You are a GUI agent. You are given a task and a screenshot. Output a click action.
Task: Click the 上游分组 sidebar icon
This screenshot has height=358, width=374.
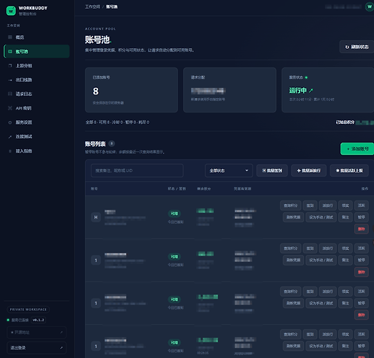tap(10, 65)
